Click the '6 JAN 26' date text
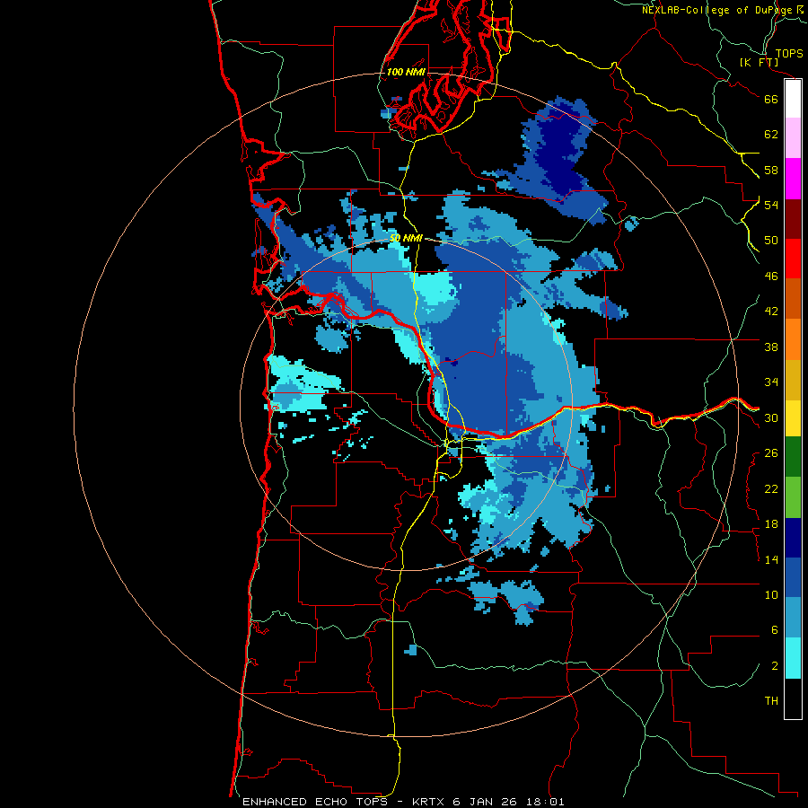 click(x=486, y=802)
